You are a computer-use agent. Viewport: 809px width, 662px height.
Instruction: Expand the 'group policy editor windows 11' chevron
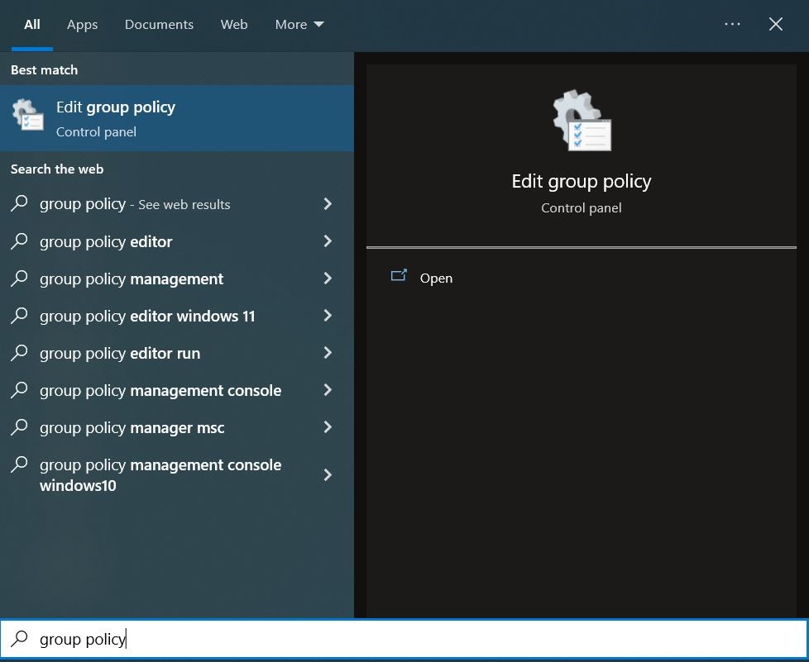point(328,316)
